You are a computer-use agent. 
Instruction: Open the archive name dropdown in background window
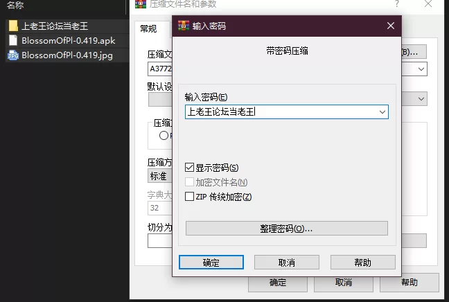click(421, 69)
